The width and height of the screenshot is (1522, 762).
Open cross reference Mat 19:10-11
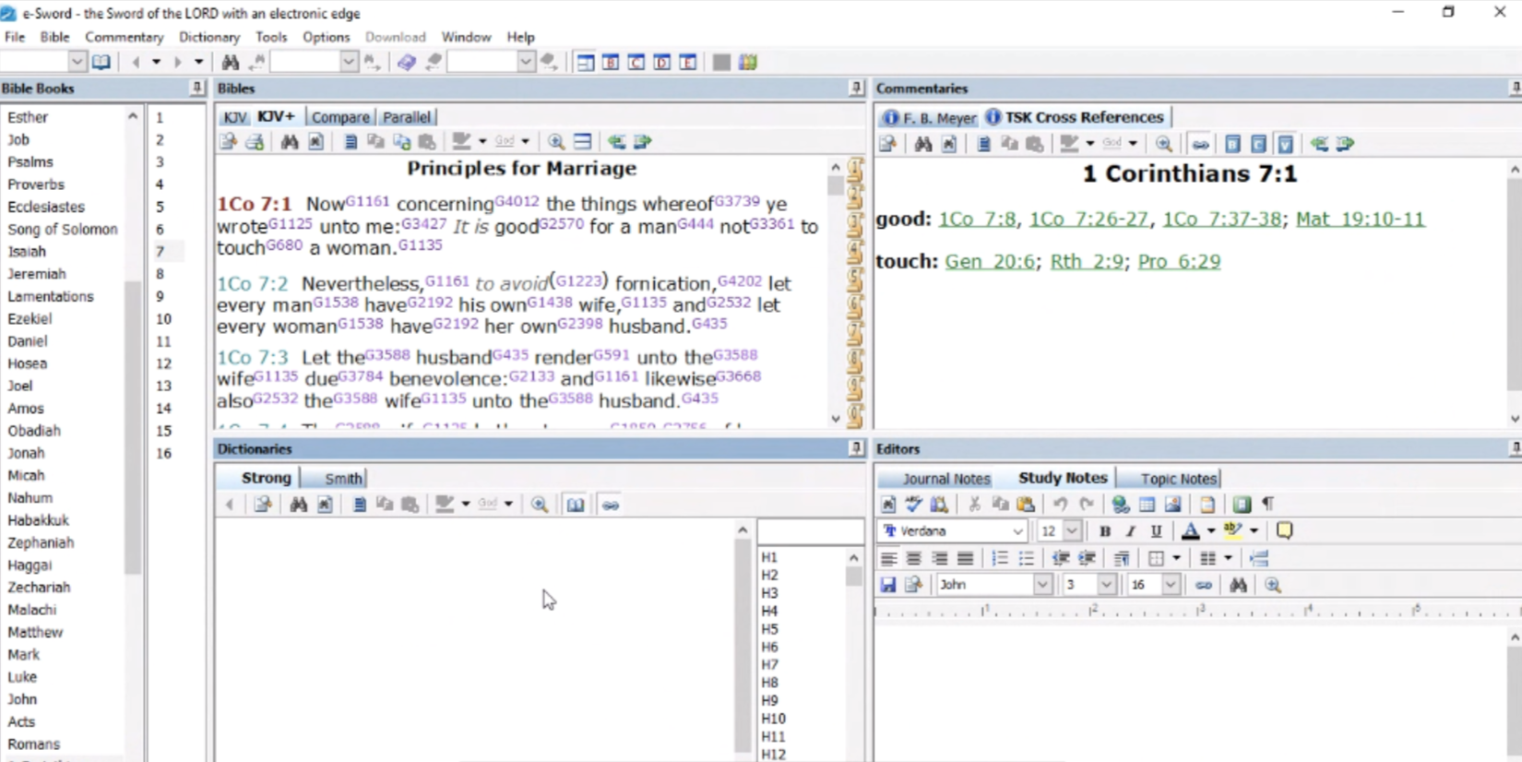pyautogui.click(x=1360, y=219)
